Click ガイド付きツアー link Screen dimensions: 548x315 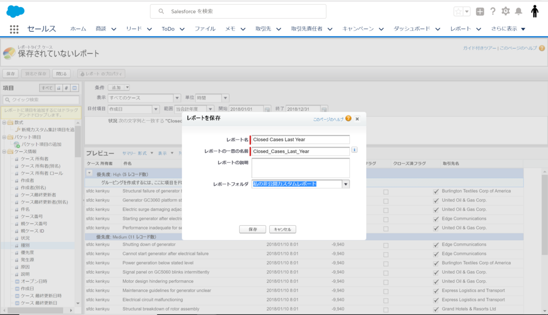(x=479, y=48)
